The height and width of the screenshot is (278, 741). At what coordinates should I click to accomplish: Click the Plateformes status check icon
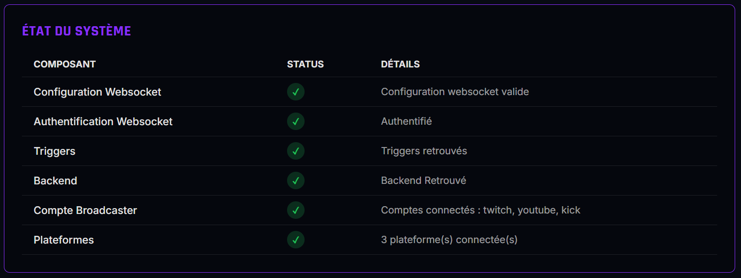point(295,240)
